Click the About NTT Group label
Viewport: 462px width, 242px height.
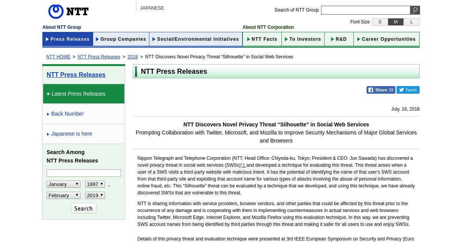point(62,27)
